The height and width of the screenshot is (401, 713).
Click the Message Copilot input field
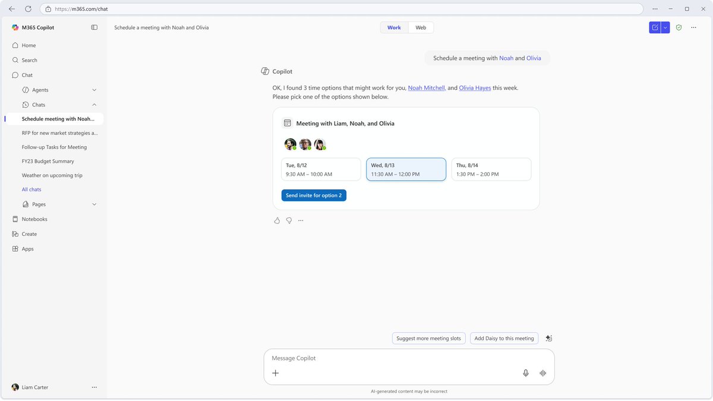(x=409, y=358)
